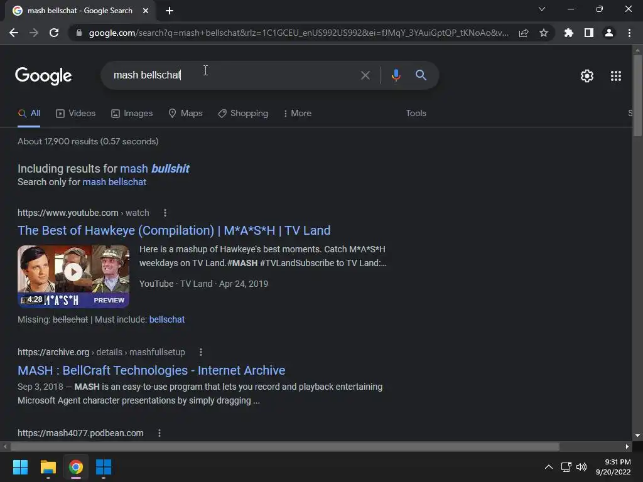Click the About 17,900 results text
This screenshot has width=643, height=482.
[x=88, y=141]
